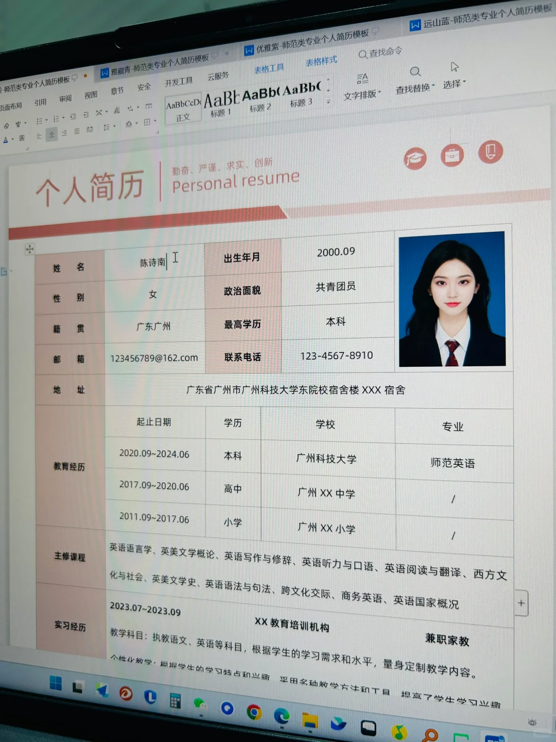Click the clear formatting eraser icon
This screenshot has width=556, height=742.
(6, 126)
